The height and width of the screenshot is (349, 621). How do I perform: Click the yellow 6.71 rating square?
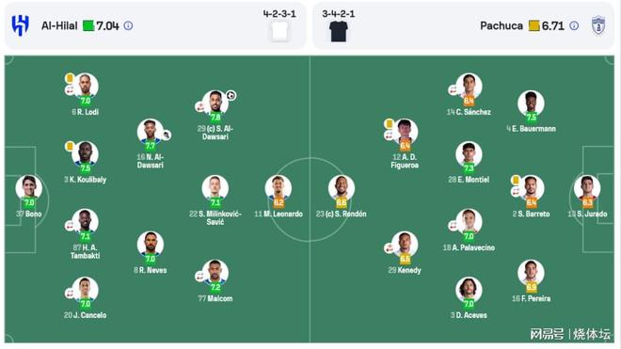(534, 25)
